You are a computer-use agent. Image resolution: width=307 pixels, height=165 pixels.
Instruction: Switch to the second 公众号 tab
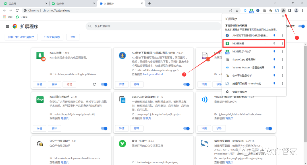pos(73,3)
